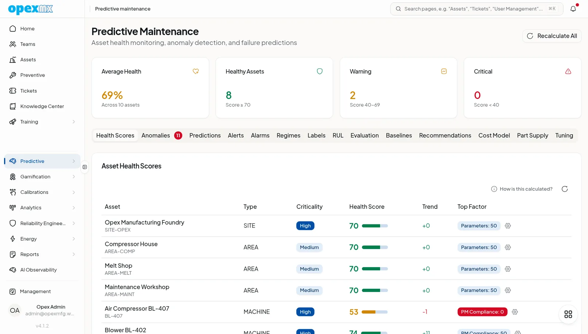
Task: Click the '-1' trend value
Action: tap(425, 312)
